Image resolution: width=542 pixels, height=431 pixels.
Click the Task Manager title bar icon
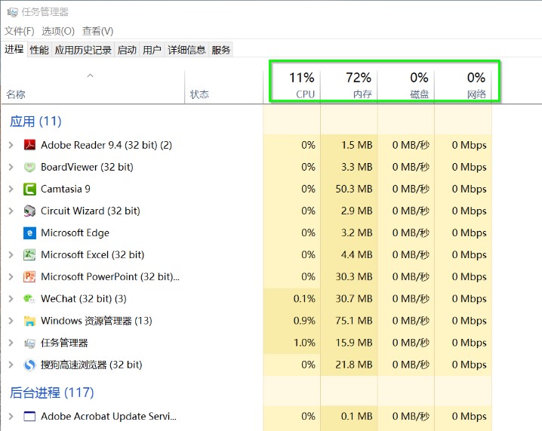(x=12, y=12)
